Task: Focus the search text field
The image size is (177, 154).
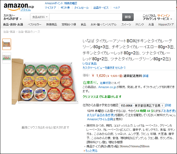Action: pos(86,17)
